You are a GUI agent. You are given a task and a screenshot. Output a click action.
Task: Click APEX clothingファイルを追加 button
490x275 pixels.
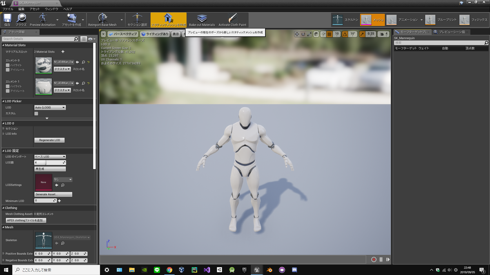coord(26,220)
